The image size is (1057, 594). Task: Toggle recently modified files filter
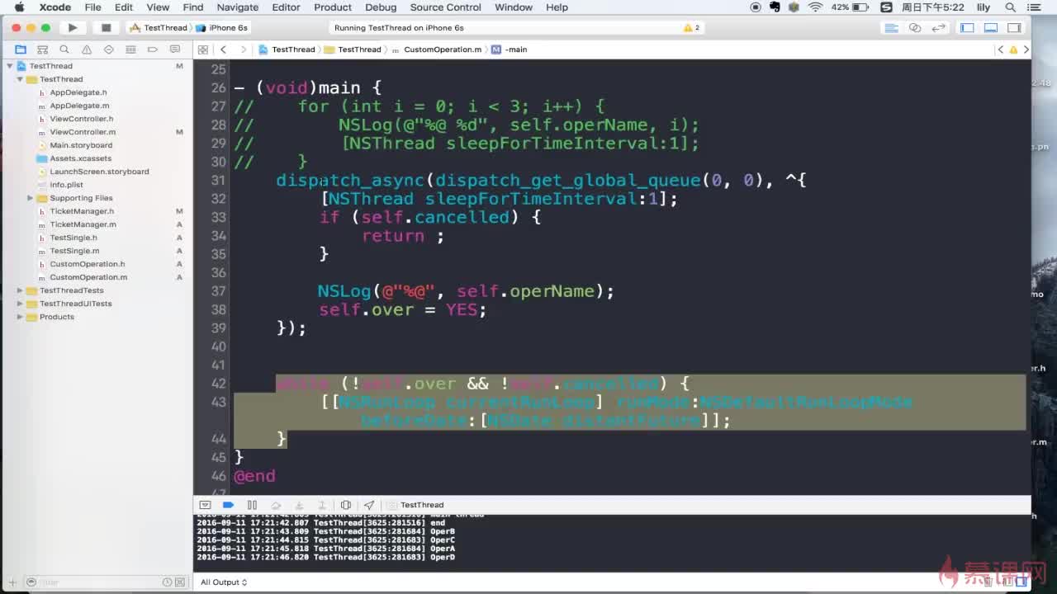[168, 582]
